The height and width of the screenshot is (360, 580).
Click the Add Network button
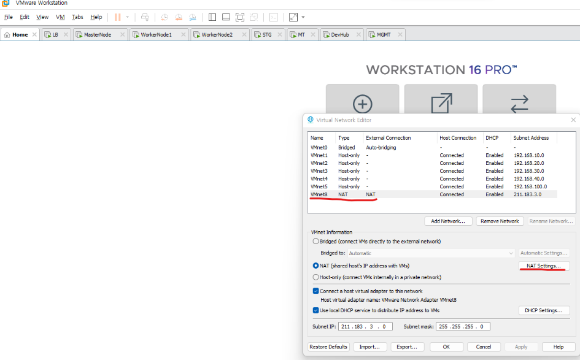tap(448, 221)
